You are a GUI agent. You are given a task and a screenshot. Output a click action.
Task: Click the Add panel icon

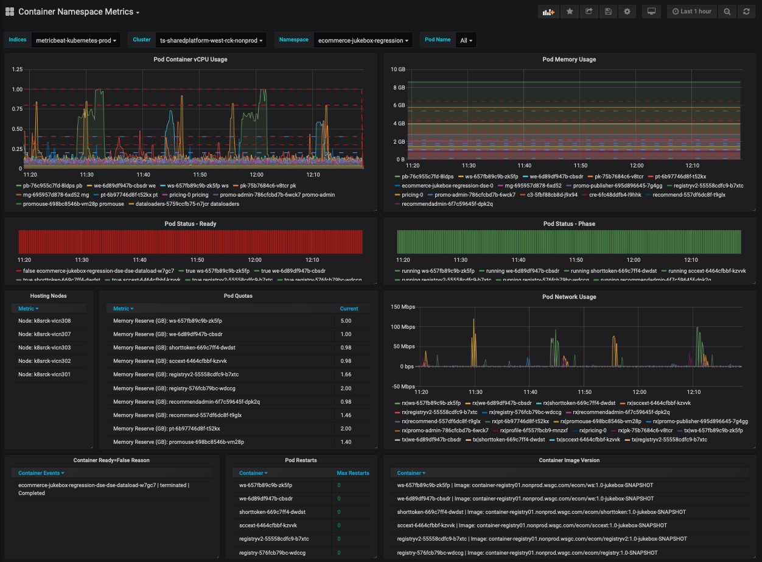pyautogui.click(x=548, y=12)
